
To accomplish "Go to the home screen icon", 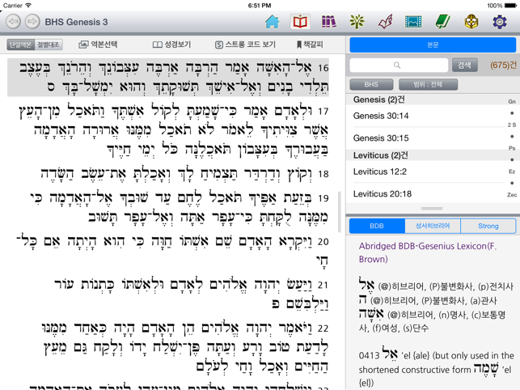I will point(272,22).
